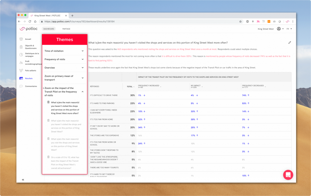
Task: Click the orange M extension icon
Action: 269,22
